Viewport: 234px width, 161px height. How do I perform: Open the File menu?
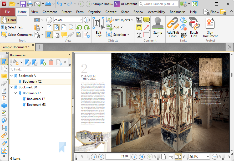[7, 12]
